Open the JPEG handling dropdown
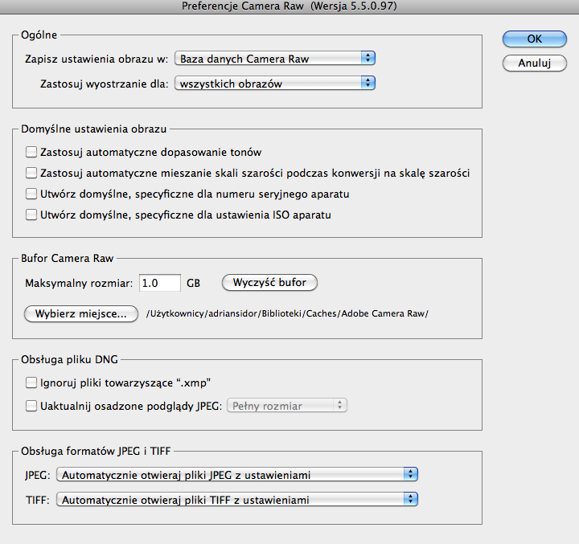Viewport: 579px width, 544px height. tap(237, 475)
